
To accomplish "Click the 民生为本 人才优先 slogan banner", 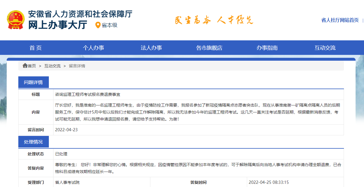I will [214, 20].
